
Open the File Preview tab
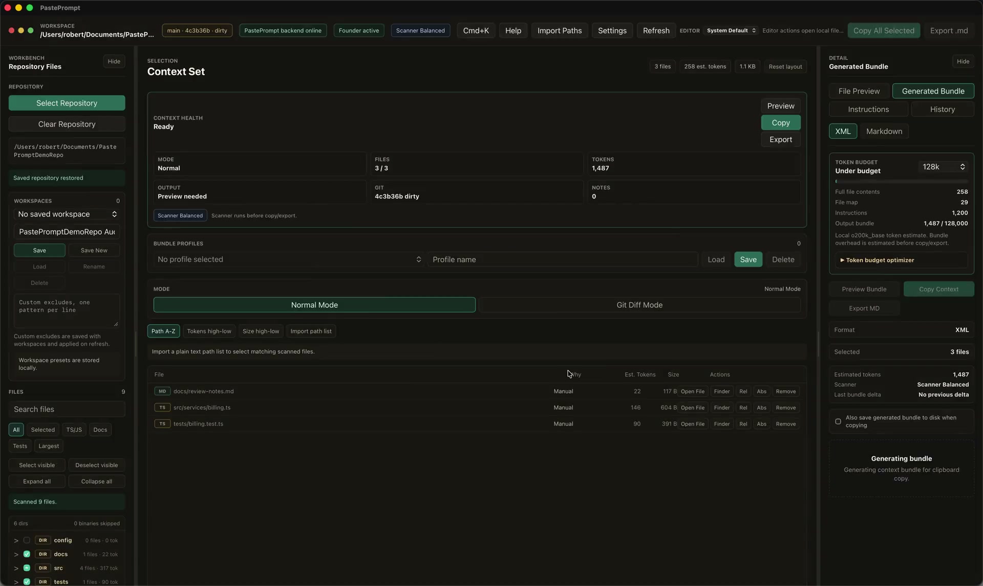859,91
